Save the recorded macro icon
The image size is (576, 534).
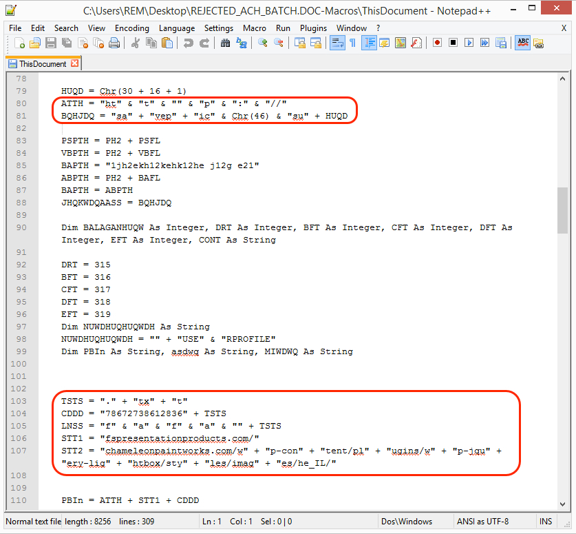click(x=501, y=43)
